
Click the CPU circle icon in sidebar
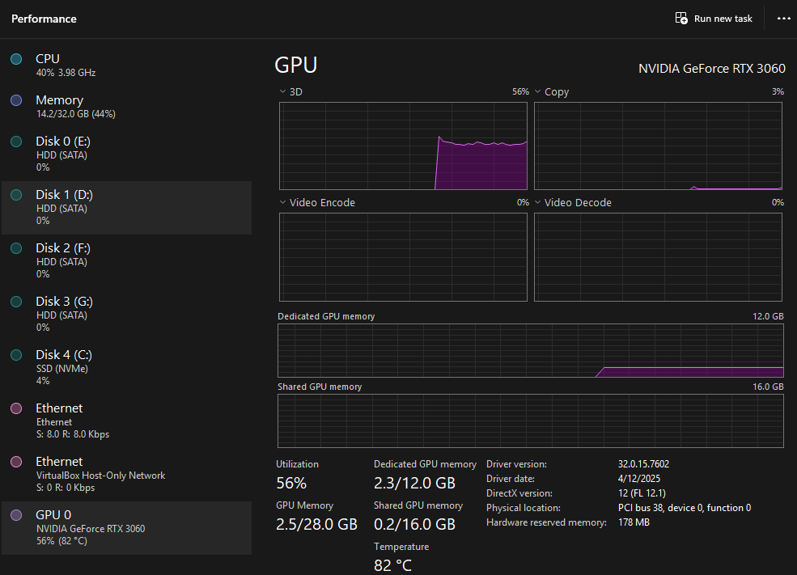pyautogui.click(x=16, y=59)
